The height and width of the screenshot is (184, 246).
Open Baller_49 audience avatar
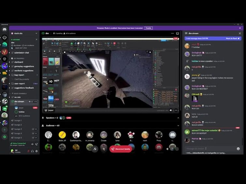click(62, 135)
